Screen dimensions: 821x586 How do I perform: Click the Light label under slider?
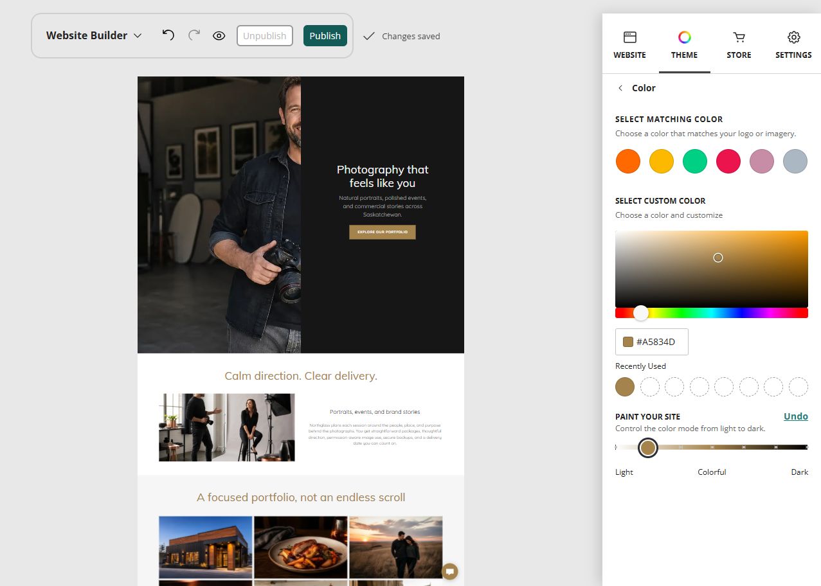pyautogui.click(x=624, y=472)
